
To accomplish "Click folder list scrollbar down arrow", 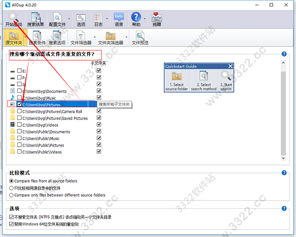I will coord(283,158).
